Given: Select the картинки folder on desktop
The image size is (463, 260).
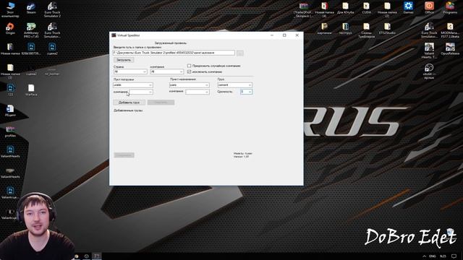Looking at the screenshot, I should coord(325,29).
